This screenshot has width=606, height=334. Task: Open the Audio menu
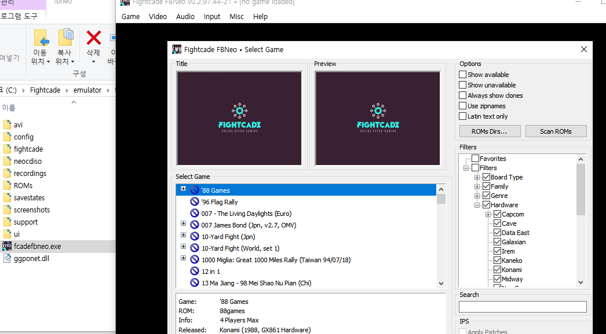click(x=185, y=17)
